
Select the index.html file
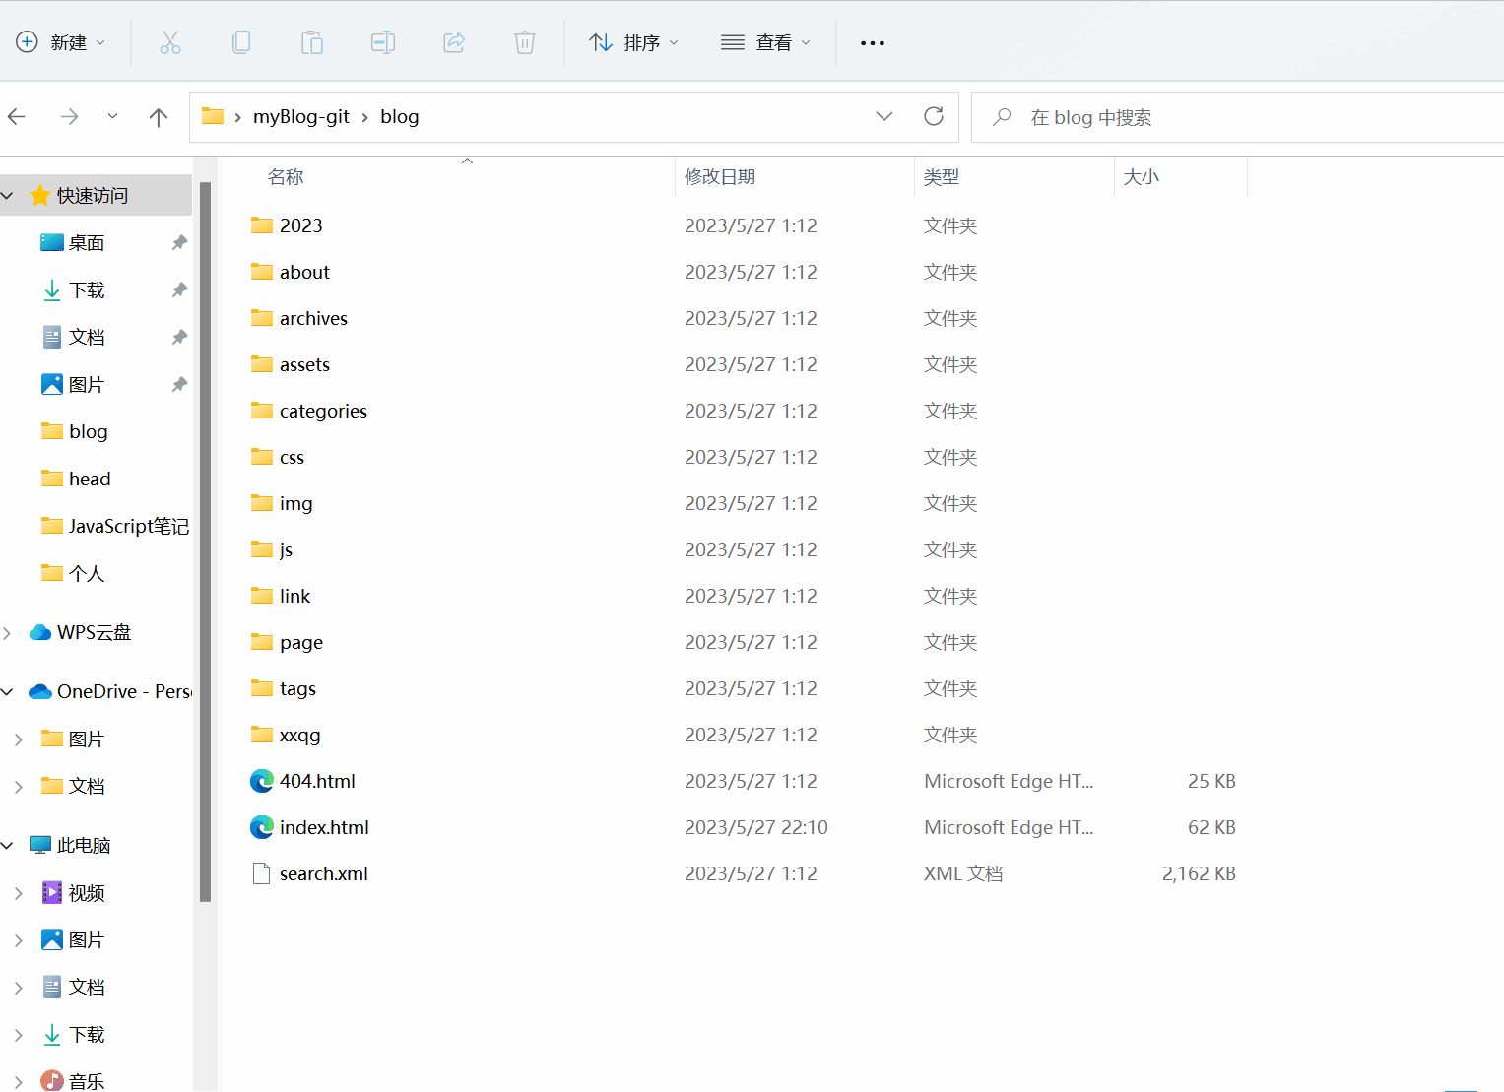tap(324, 828)
